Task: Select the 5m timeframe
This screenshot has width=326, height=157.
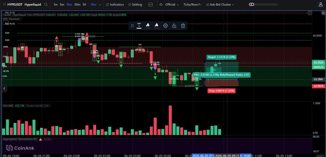Action: tap(62, 5)
